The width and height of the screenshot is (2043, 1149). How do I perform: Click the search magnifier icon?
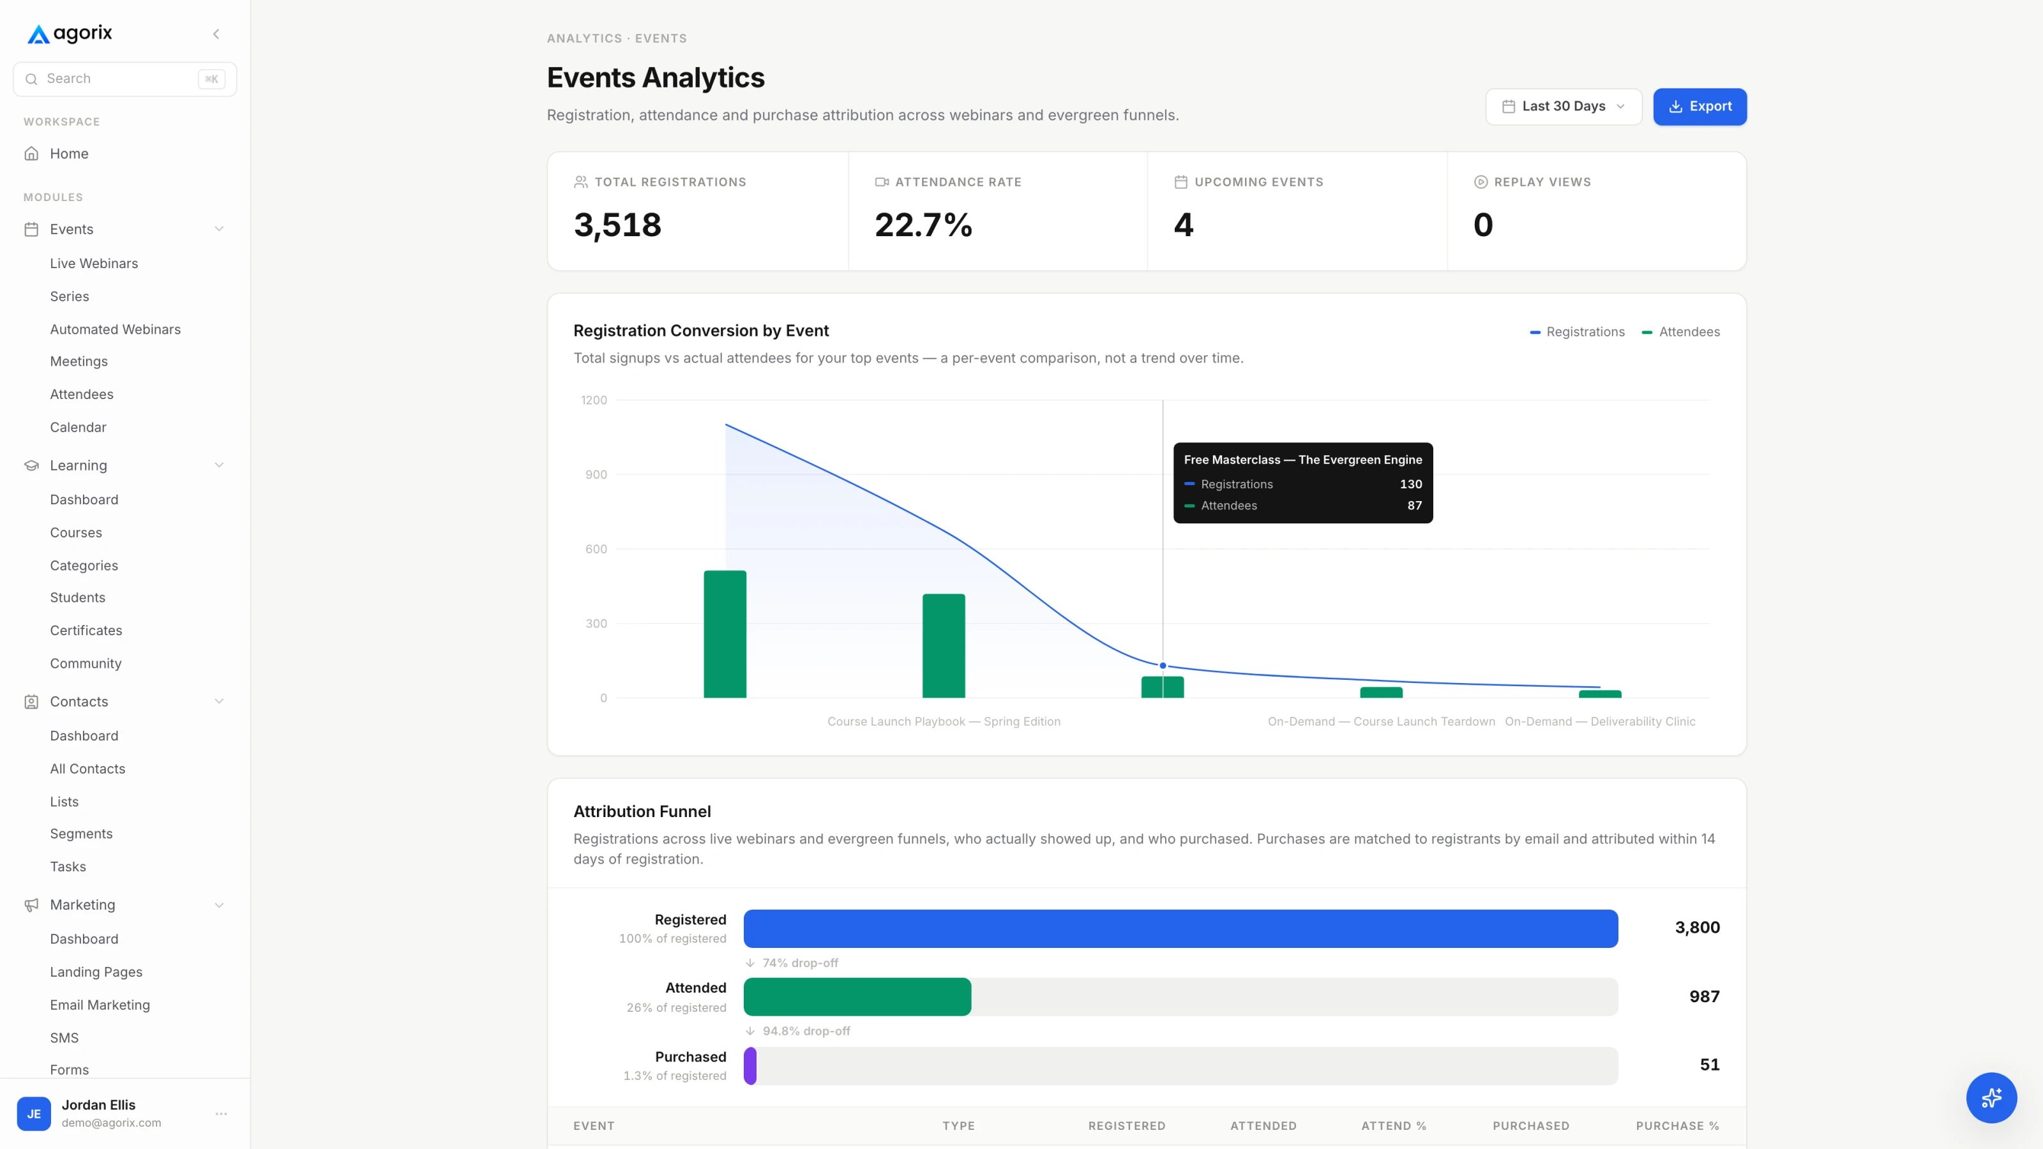click(32, 79)
